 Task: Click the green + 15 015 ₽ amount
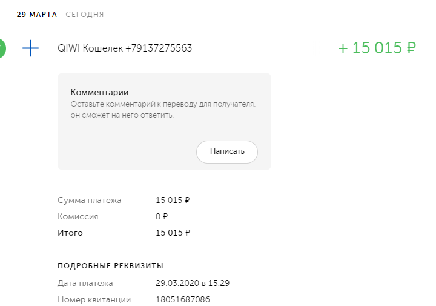click(377, 48)
